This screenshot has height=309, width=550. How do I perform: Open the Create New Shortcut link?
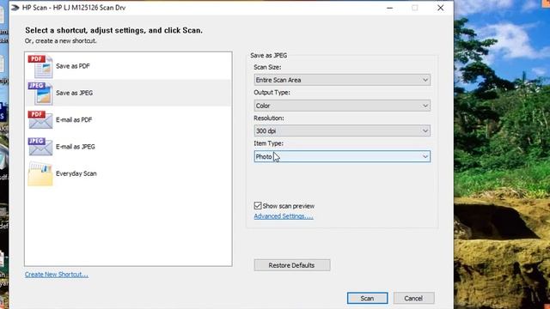pos(57,275)
